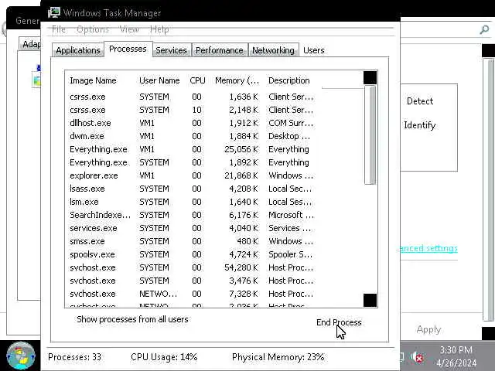Select the spoolsv.exe process

[x=192, y=254]
